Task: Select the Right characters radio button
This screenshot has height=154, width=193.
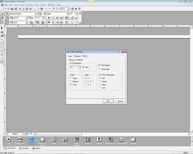Action: [x=100, y=85]
